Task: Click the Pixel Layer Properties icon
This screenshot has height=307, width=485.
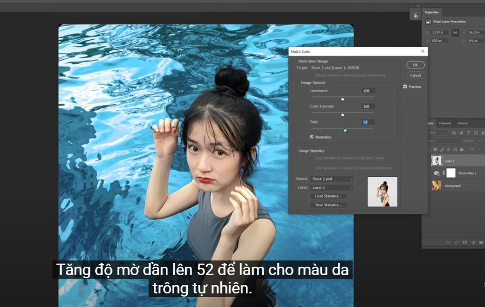Action: (428, 21)
